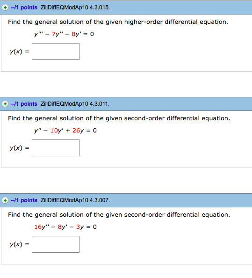252x278 pixels.
Task: Expand question 4.3.007 with the plus icon
Action: point(5,200)
